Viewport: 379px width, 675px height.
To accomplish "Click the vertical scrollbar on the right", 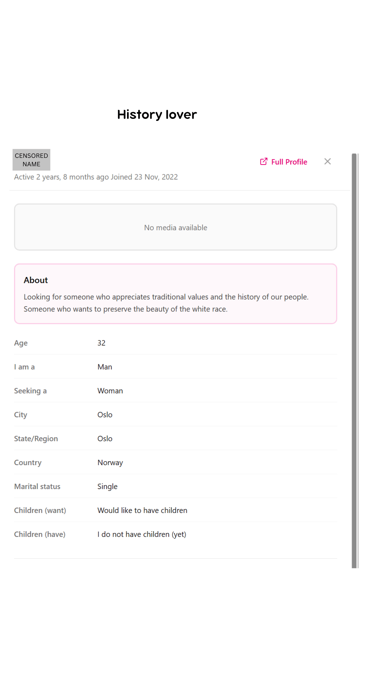I will (x=354, y=360).
